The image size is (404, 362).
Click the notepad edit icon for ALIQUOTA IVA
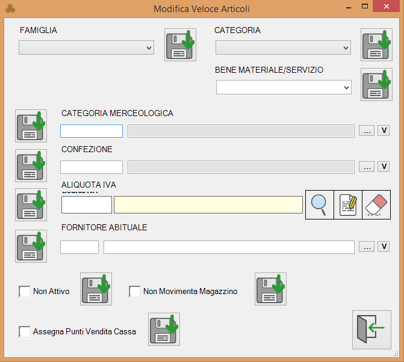348,205
